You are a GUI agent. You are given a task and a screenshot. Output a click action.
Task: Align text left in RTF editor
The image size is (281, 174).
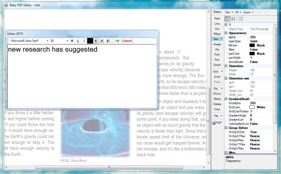96,41
